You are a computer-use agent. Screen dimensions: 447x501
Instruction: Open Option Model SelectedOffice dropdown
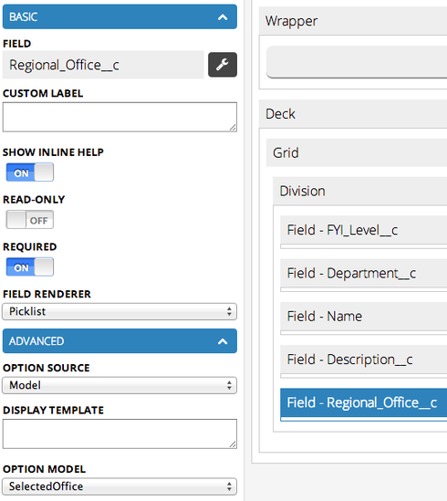120,486
